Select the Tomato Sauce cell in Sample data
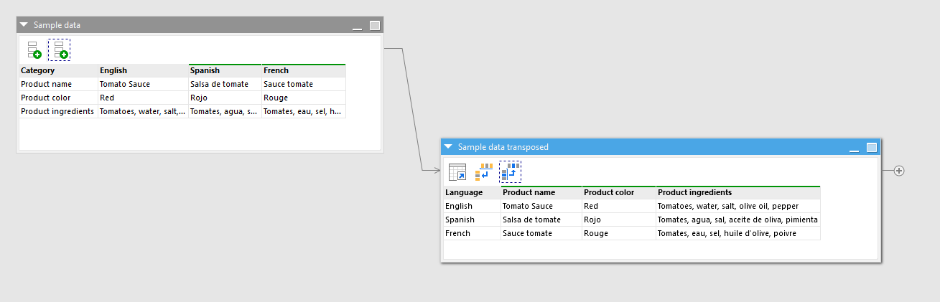This screenshot has width=940, height=302. [142, 84]
